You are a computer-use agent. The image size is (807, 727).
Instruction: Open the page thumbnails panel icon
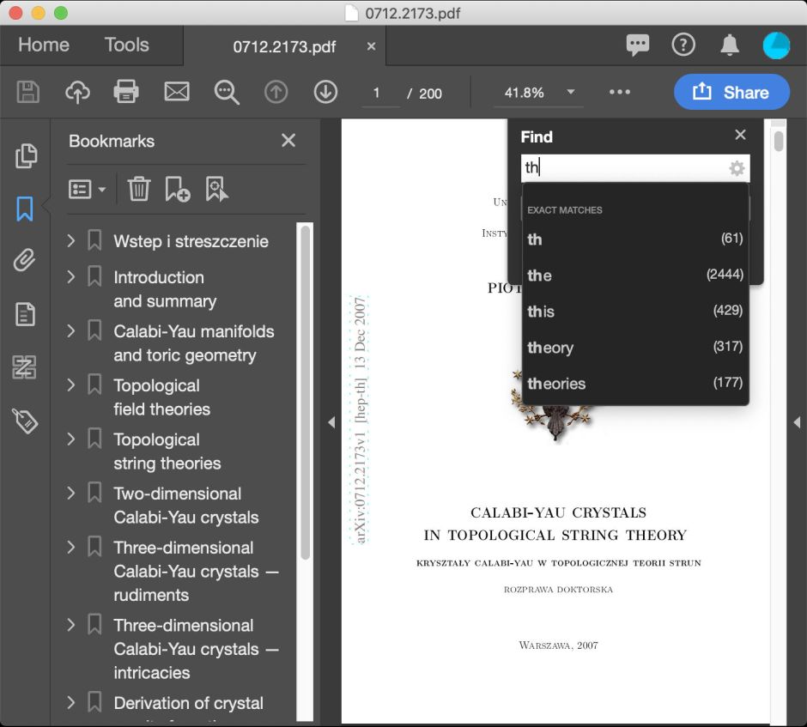coord(26,155)
